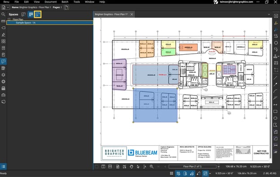280x177 pixels.
Task: Click the page count document icon in properties bar
Action: click(x=66, y=8)
